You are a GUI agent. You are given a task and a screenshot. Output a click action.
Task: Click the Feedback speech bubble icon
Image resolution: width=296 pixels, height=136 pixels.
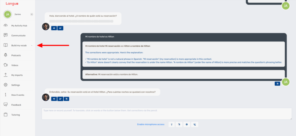[x=6, y=105]
